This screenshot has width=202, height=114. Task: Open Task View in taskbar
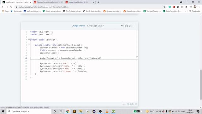point(61,111)
